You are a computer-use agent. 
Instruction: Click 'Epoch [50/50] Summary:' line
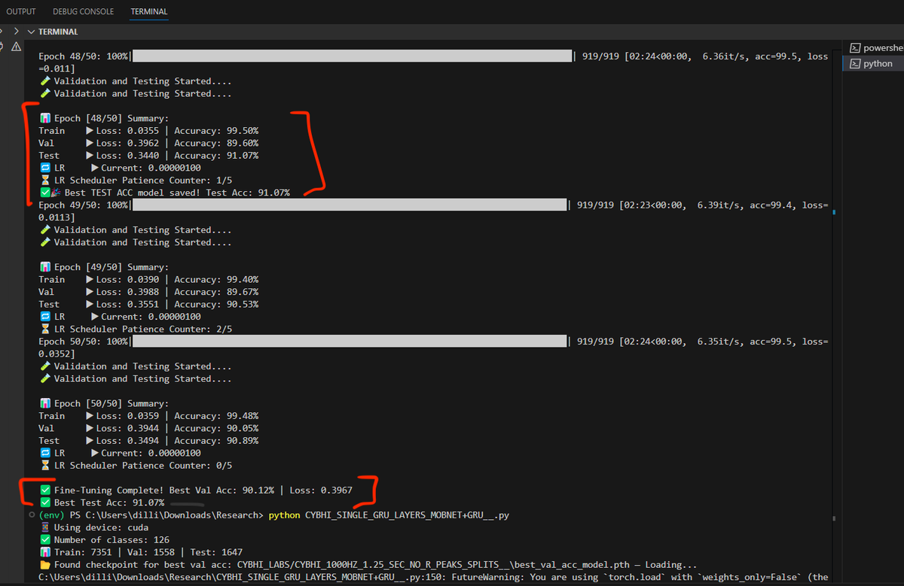(x=104, y=403)
